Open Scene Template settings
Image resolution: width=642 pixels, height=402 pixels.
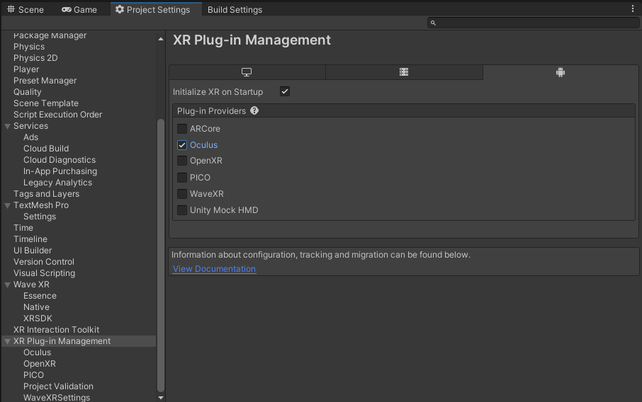(46, 103)
